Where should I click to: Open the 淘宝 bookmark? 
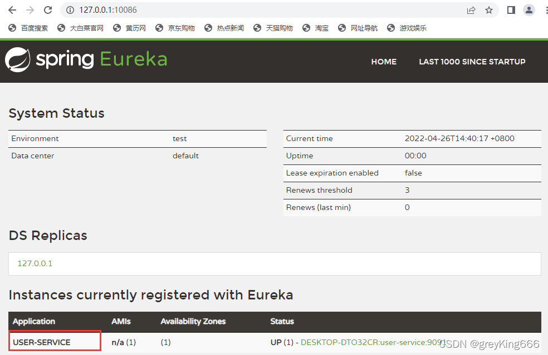coord(315,28)
